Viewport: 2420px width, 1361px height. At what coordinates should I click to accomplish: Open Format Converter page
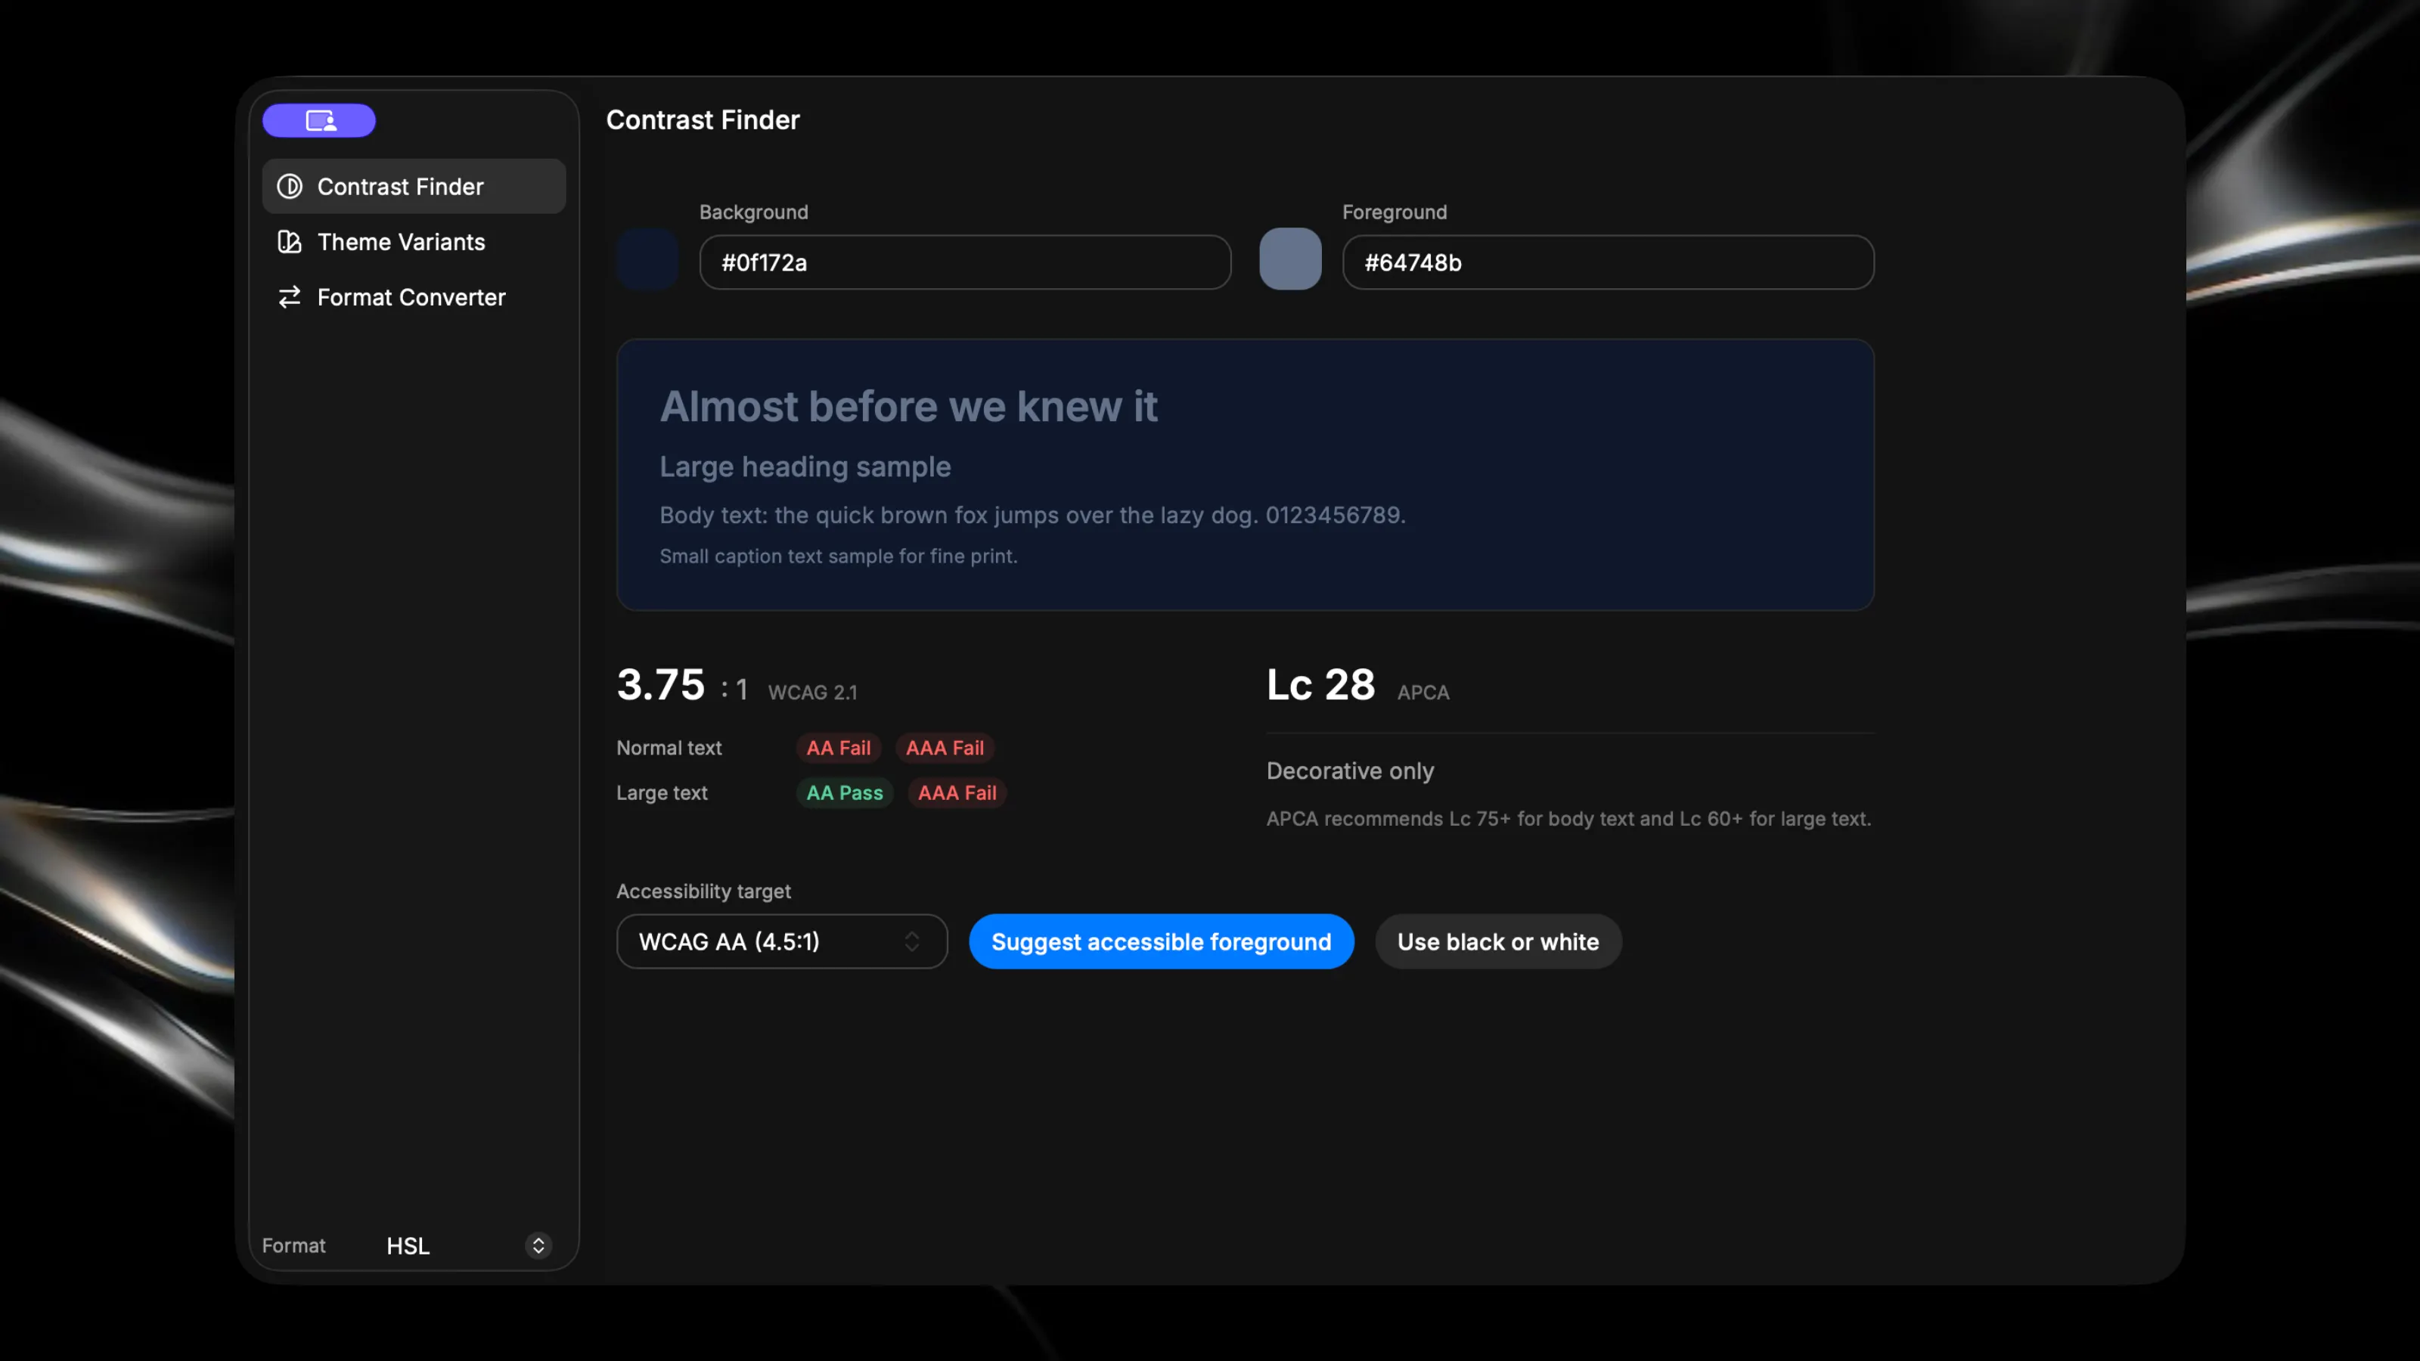pyautogui.click(x=414, y=297)
